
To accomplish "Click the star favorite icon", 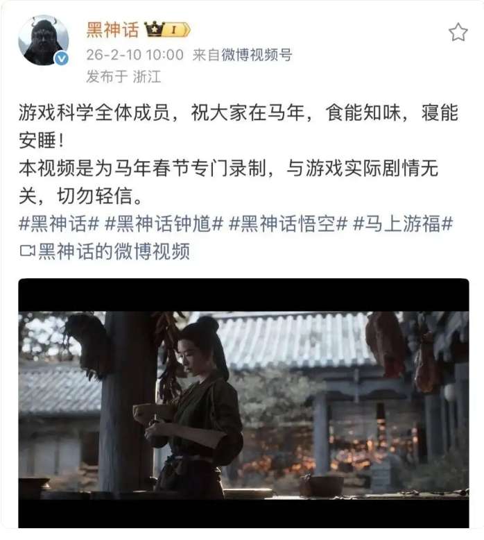I will point(458,33).
